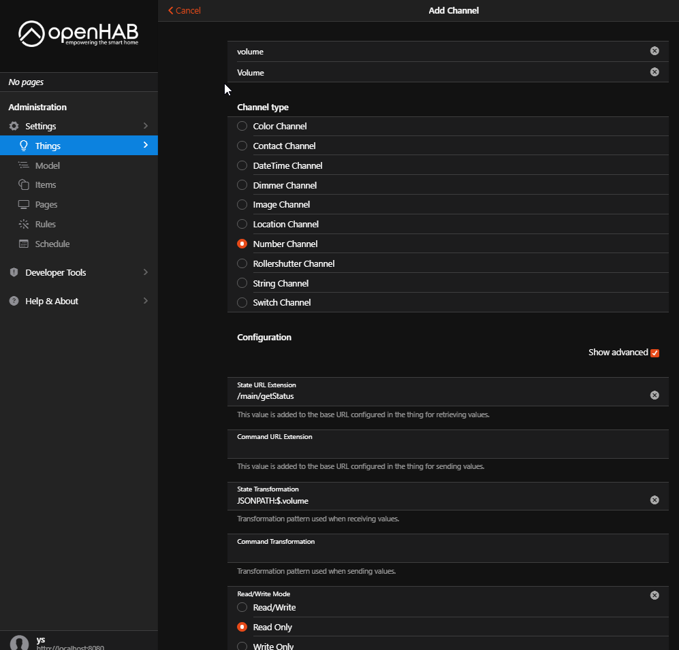Choose Read/Write mode
This screenshot has height=650, width=679.
point(242,607)
